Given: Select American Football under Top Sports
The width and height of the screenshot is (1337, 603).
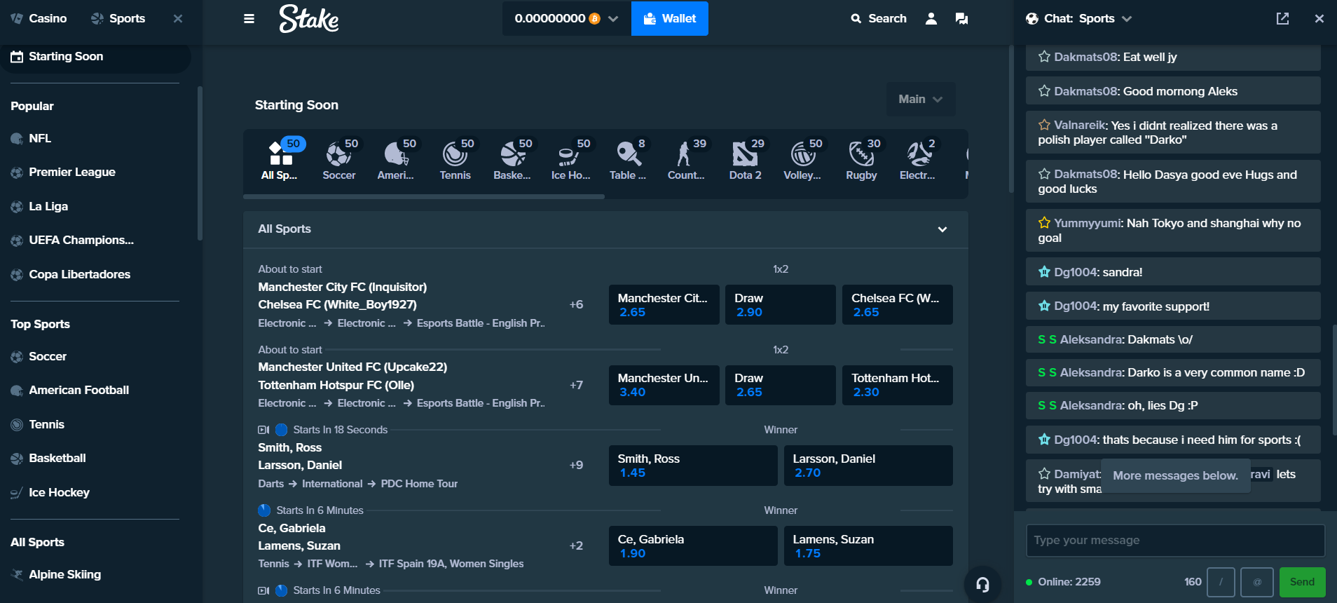Looking at the screenshot, I should pyautogui.click(x=70, y=390).
